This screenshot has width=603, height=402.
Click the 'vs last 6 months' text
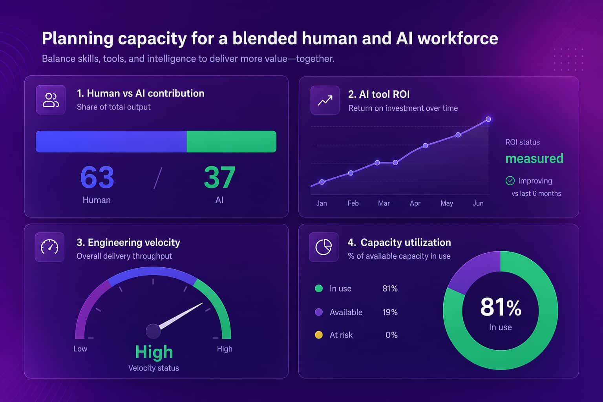click(x=536, y=194)
